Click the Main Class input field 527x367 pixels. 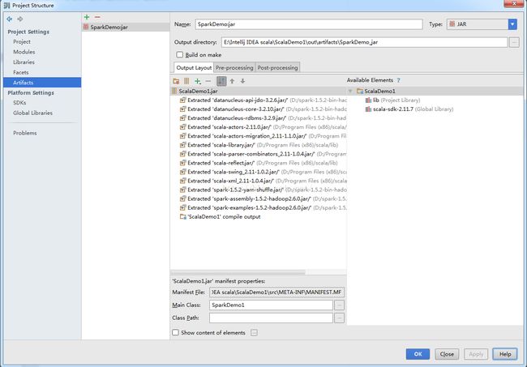pyautogui.click(x=271, y=305)
